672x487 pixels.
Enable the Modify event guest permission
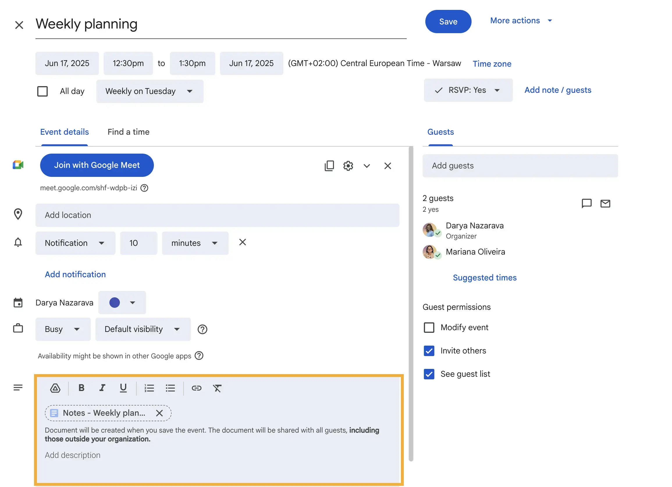pyautogui.click(x=429, y=327)
